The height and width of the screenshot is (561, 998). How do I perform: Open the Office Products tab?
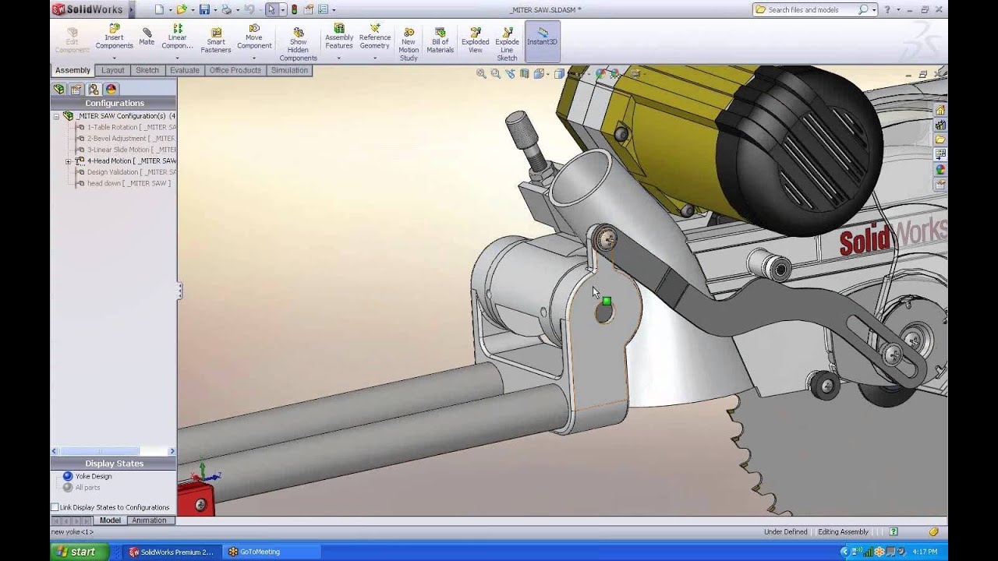point(235,70)
